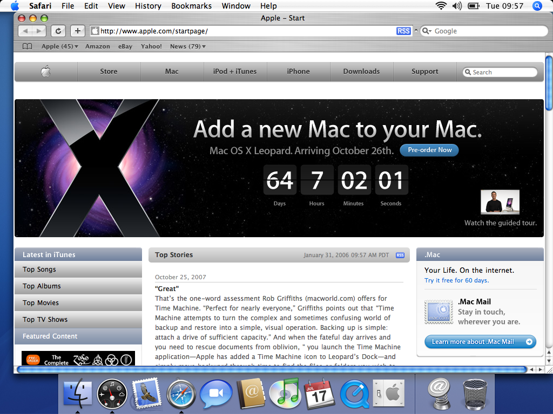The width and height of the screenshot is (553, 414).
Task: Click the Safari compass icon in the Dock
Action: pyautogui.click(x=181, y=394)
